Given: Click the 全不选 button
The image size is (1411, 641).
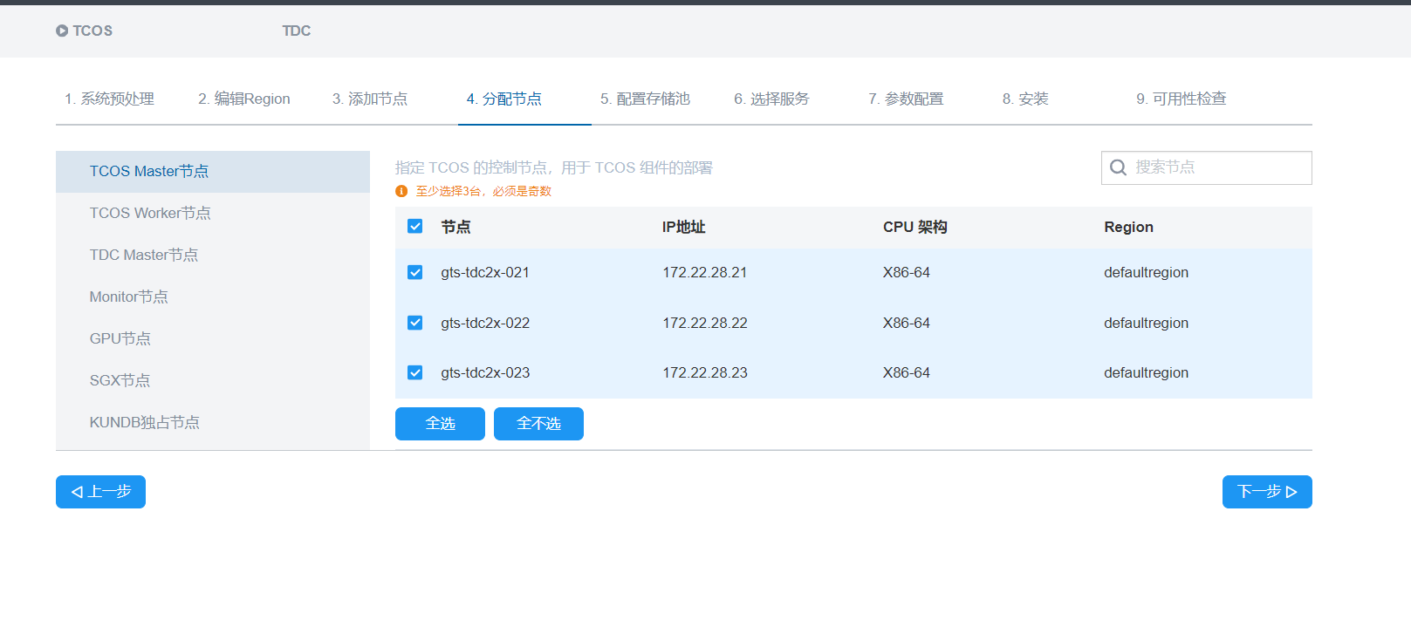Looking at the screenshot, I should (538, 424).
